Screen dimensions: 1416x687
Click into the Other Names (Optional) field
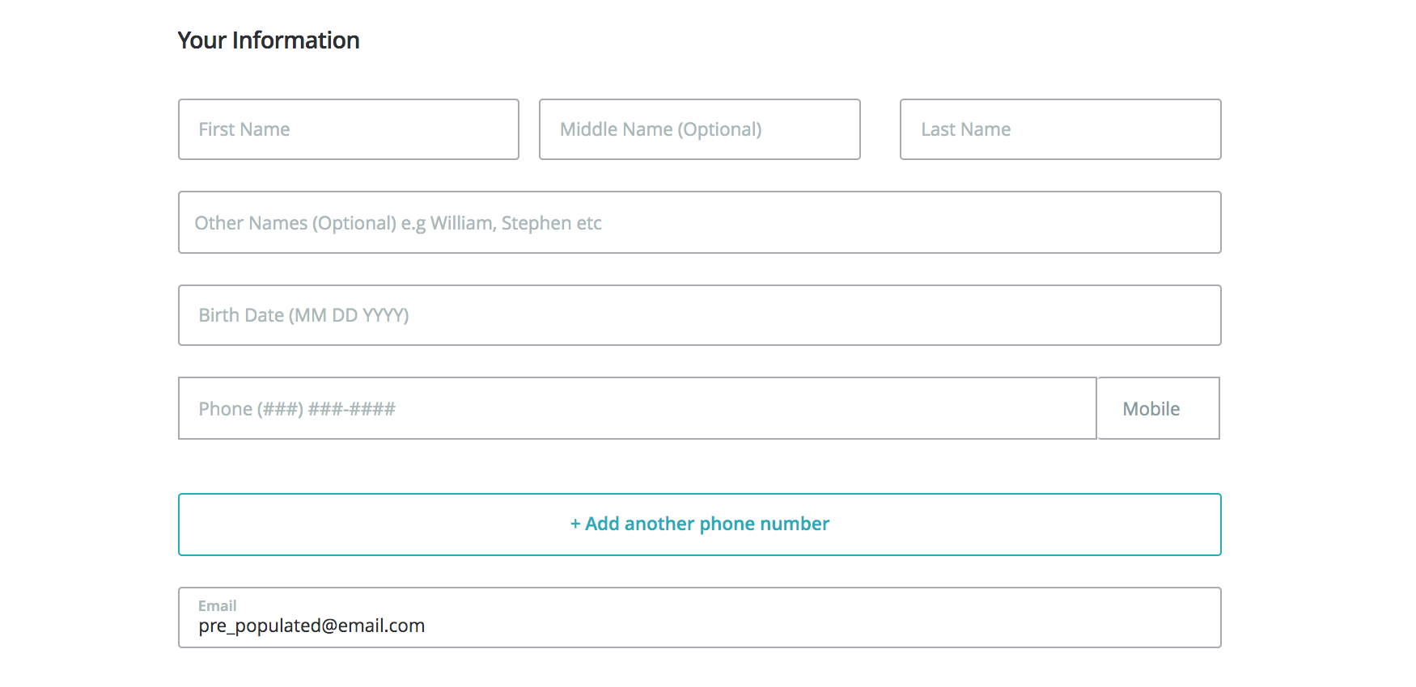699,222
